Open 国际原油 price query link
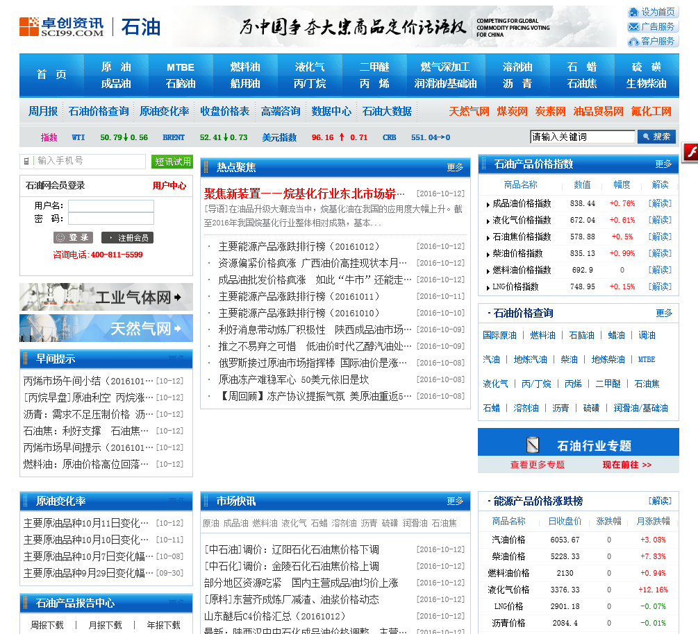698x634 pixels. [x=499, y=335]
